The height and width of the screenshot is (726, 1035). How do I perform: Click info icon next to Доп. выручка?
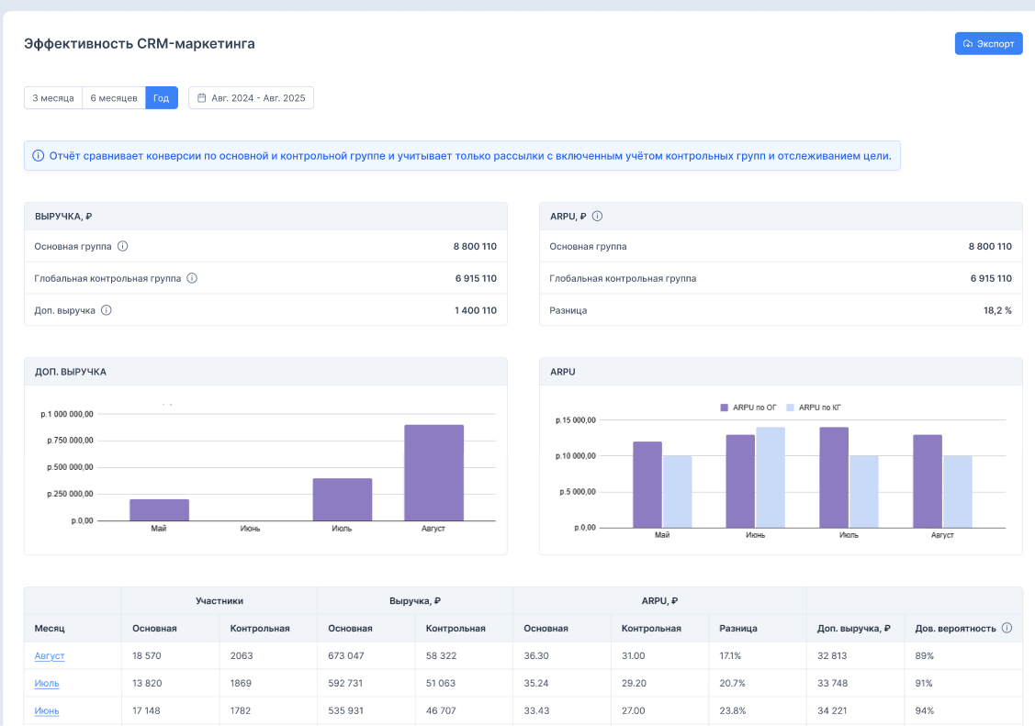coord(107,310)
